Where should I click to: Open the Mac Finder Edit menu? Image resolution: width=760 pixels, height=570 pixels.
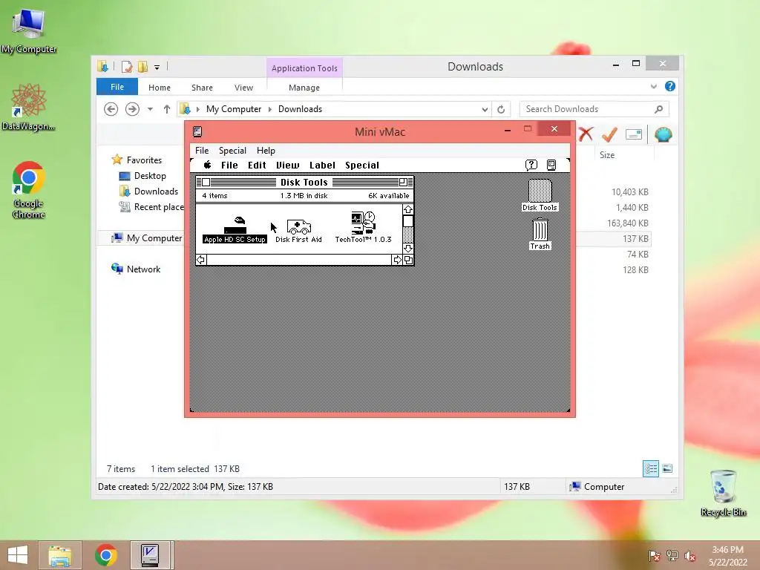click(257, 165)
